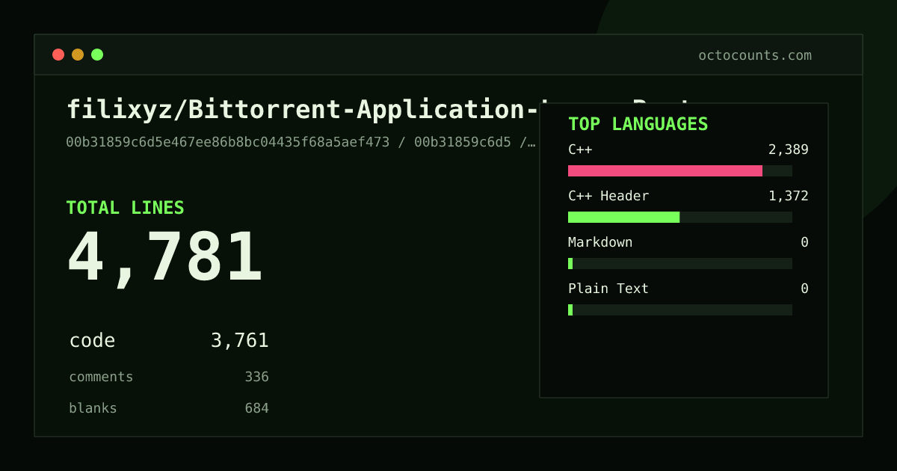Click the Plain Text progress bar
The height and width of the screenshot is (471, 897).
click(x=680, y=310)
